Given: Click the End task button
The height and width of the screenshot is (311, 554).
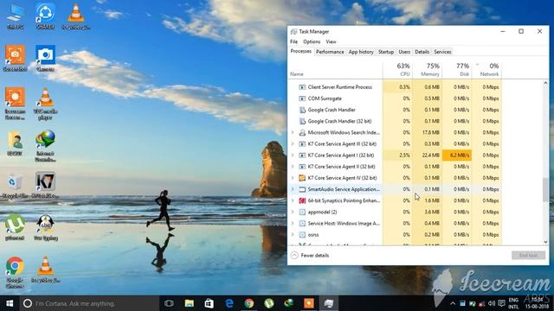Looking at the screenshot, I should [x=528, y=256].
